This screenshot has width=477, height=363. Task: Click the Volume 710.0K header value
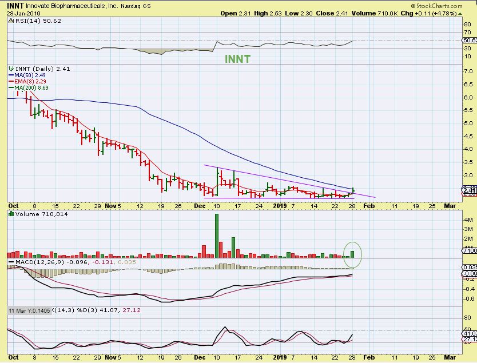point(375,13)
